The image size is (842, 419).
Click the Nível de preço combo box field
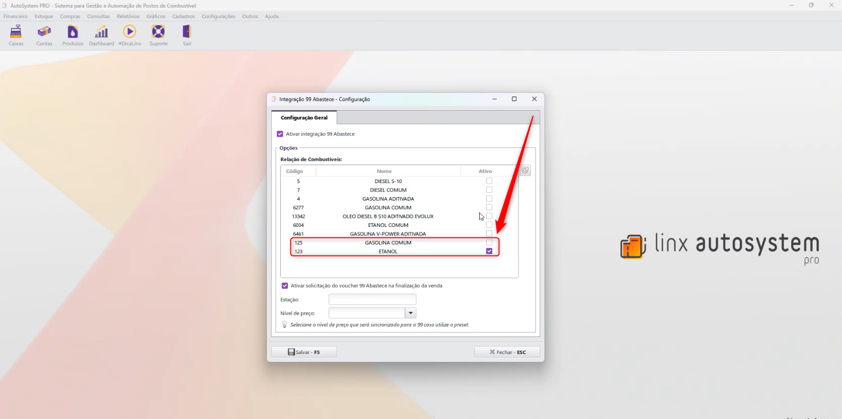click(x=367, y=313)
